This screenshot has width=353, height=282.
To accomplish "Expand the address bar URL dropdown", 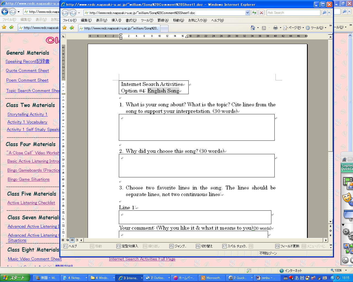I will click(x=247, y=13).
